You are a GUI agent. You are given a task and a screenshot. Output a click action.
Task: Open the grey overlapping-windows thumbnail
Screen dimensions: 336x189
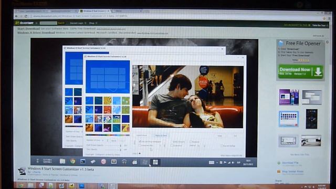[312, 97]
